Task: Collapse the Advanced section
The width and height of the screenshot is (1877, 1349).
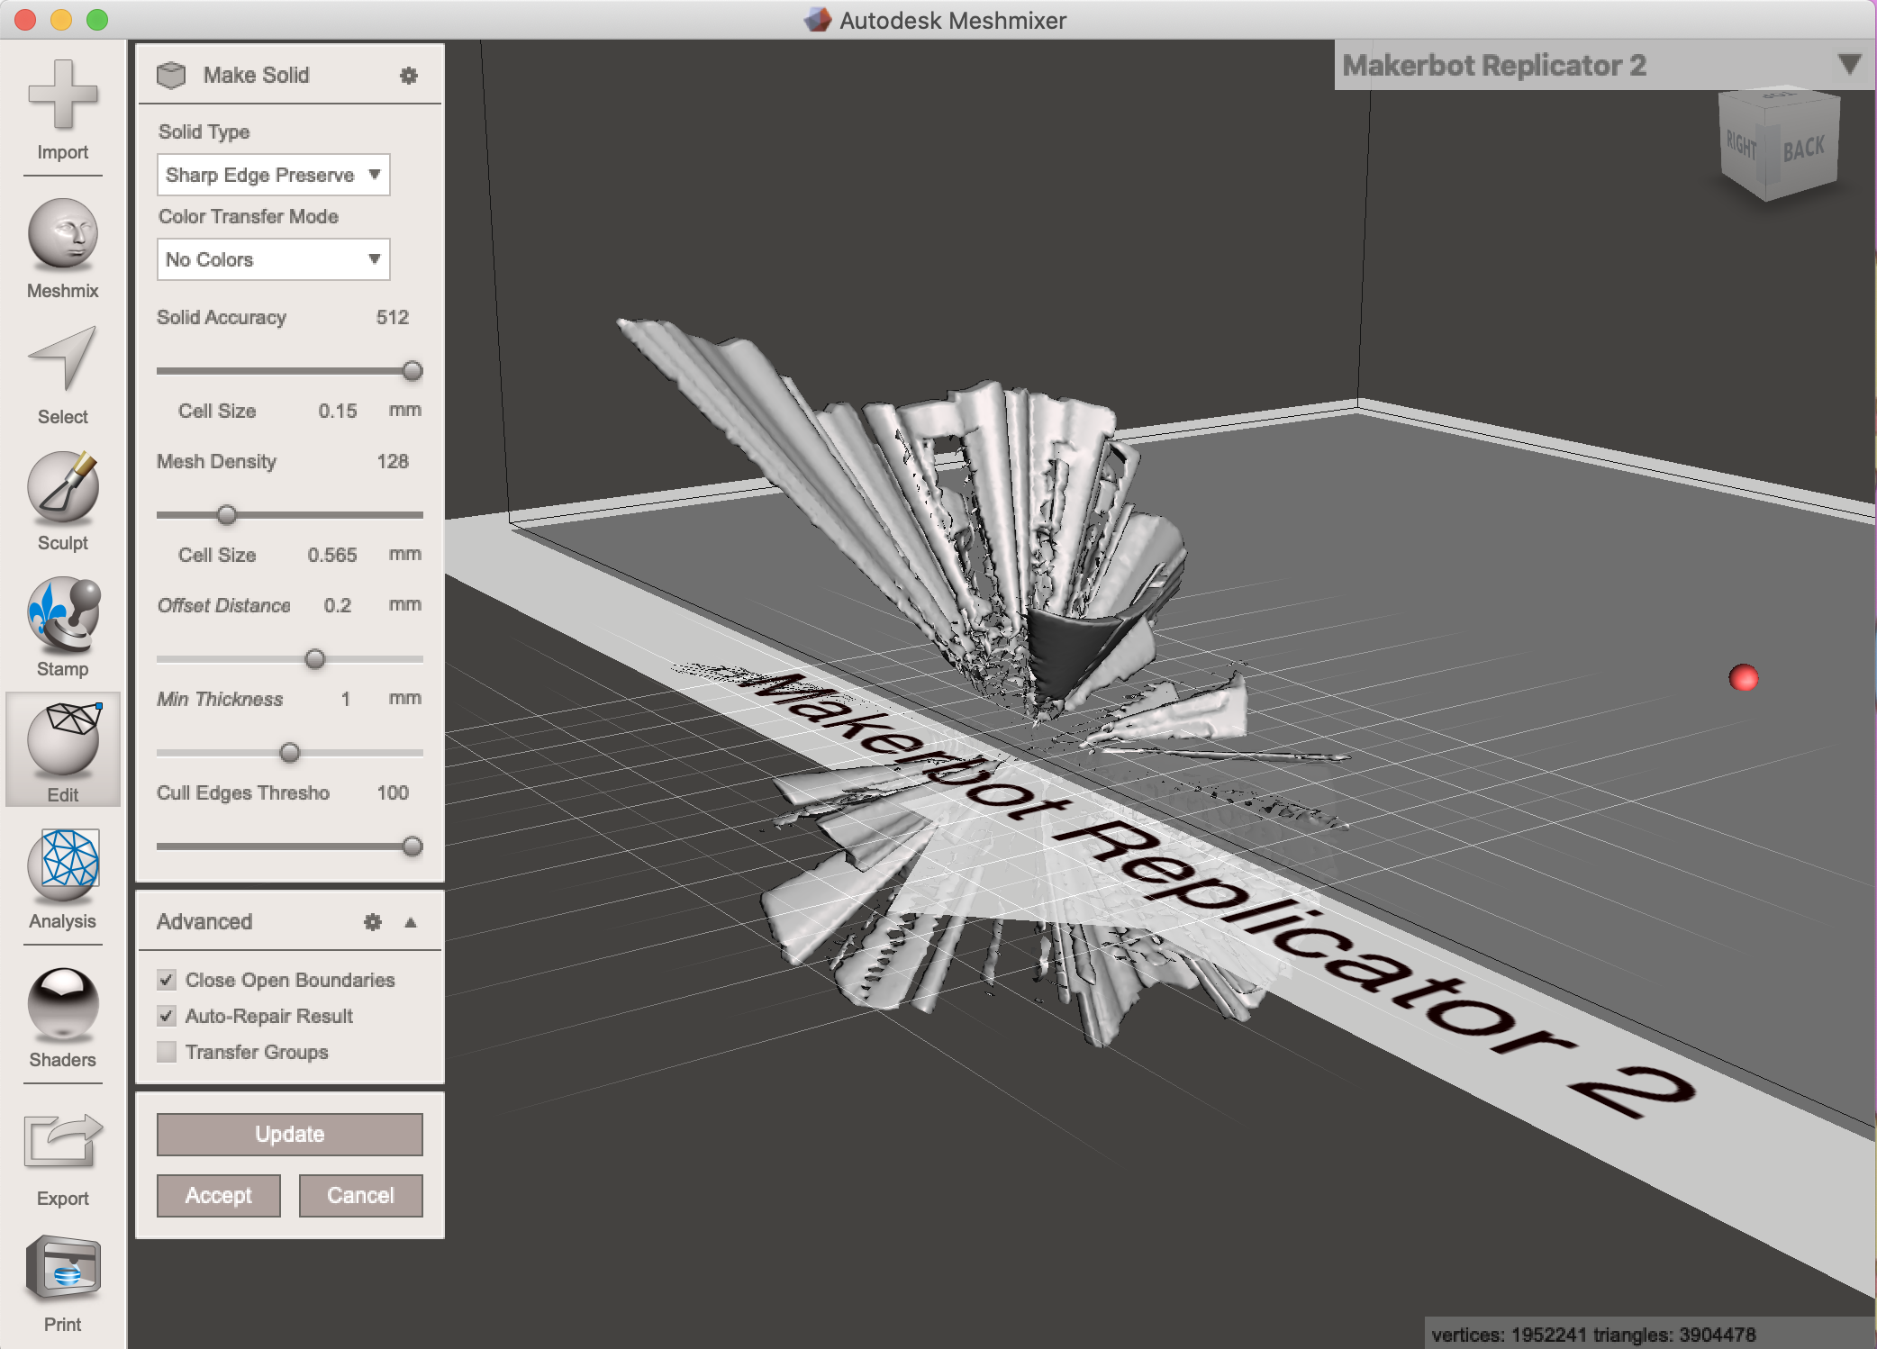Action: (x=411, y=922)
